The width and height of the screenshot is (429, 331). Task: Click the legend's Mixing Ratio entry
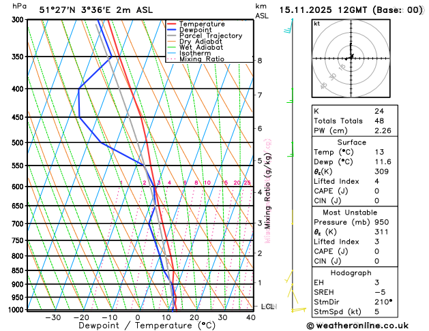196,59
